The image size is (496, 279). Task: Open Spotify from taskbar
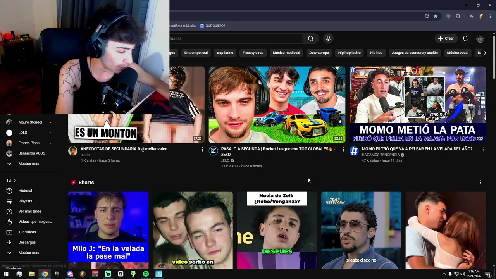[146, 274]
